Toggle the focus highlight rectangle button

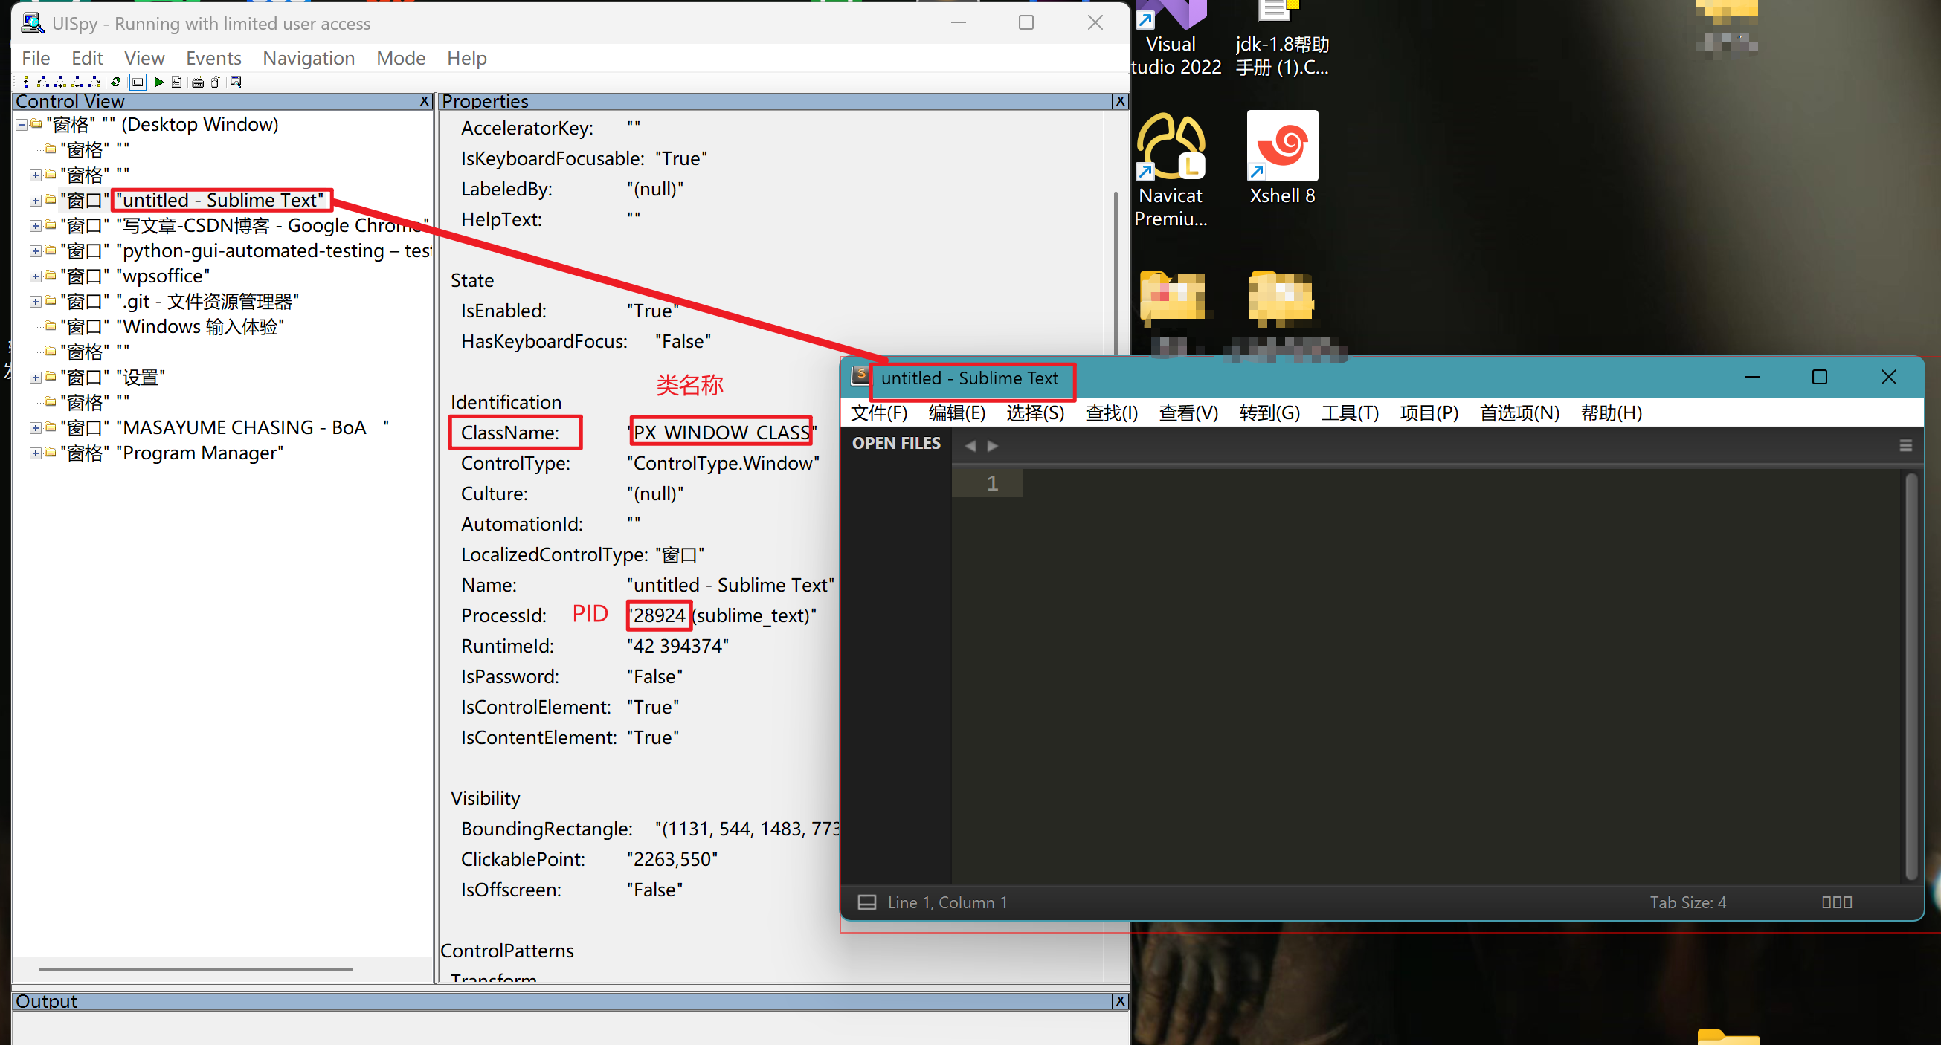138,82
